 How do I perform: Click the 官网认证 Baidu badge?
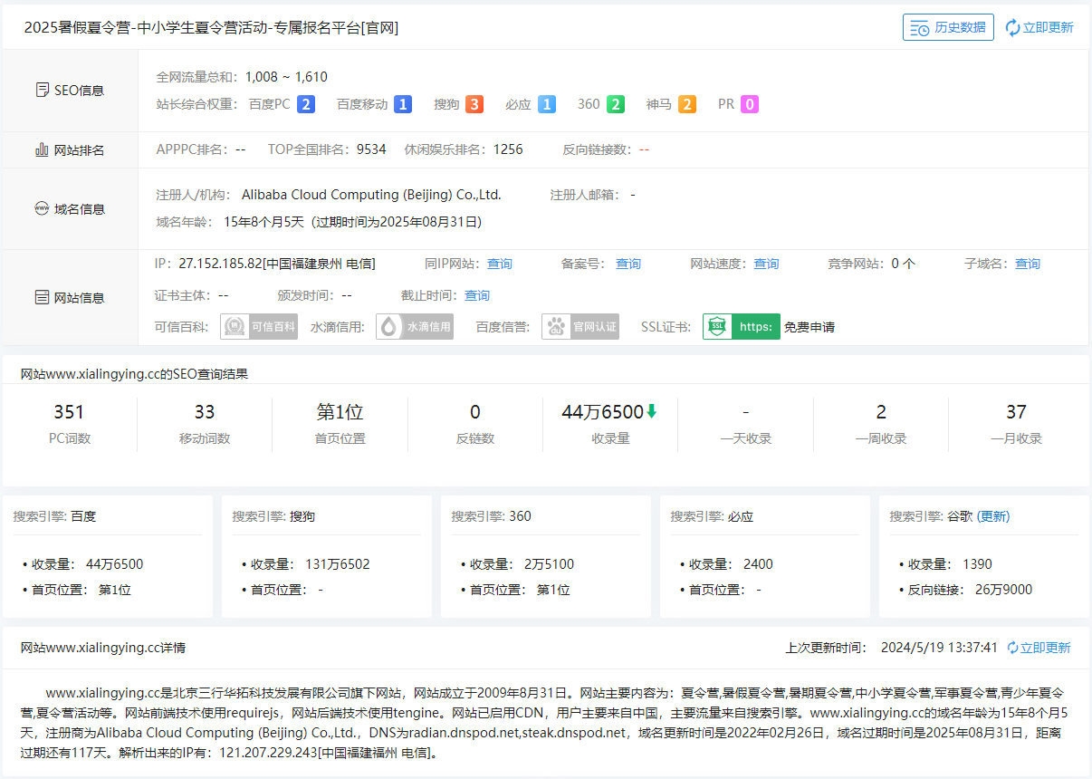(x=580, y=327)
